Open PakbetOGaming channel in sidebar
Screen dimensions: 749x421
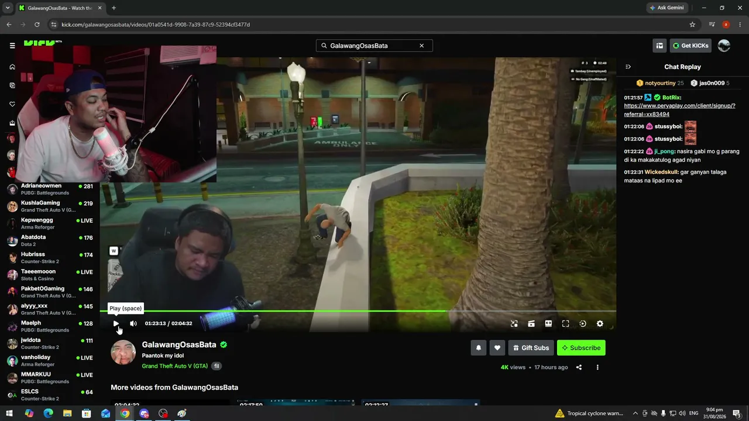tap(50, 292)
